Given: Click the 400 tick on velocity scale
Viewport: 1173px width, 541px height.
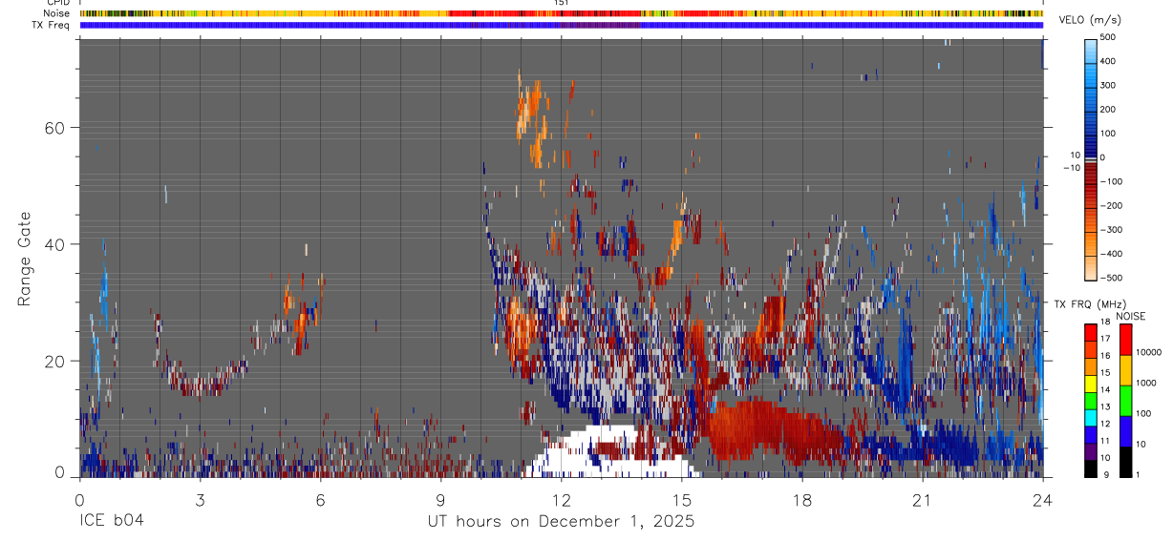Looking at the screenshot, I should point(1108,61).
